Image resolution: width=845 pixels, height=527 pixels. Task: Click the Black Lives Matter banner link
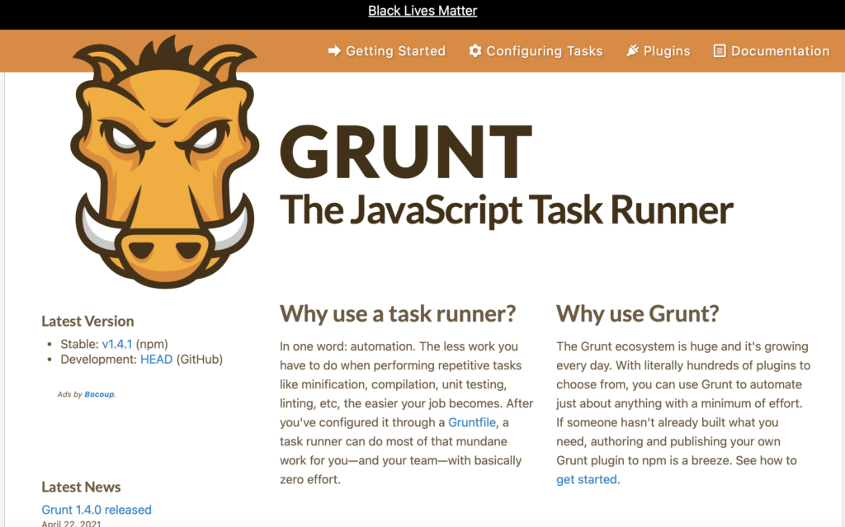[x=422, y=10]
